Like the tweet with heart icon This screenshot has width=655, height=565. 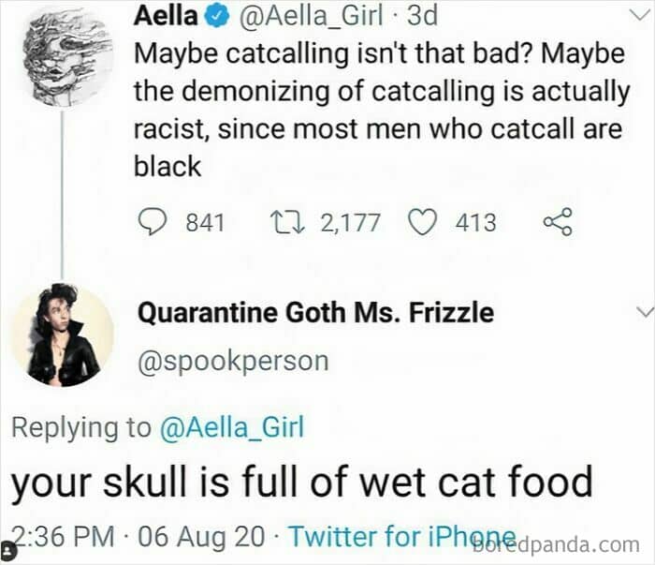pyautogui.click(x=424, y=222)
